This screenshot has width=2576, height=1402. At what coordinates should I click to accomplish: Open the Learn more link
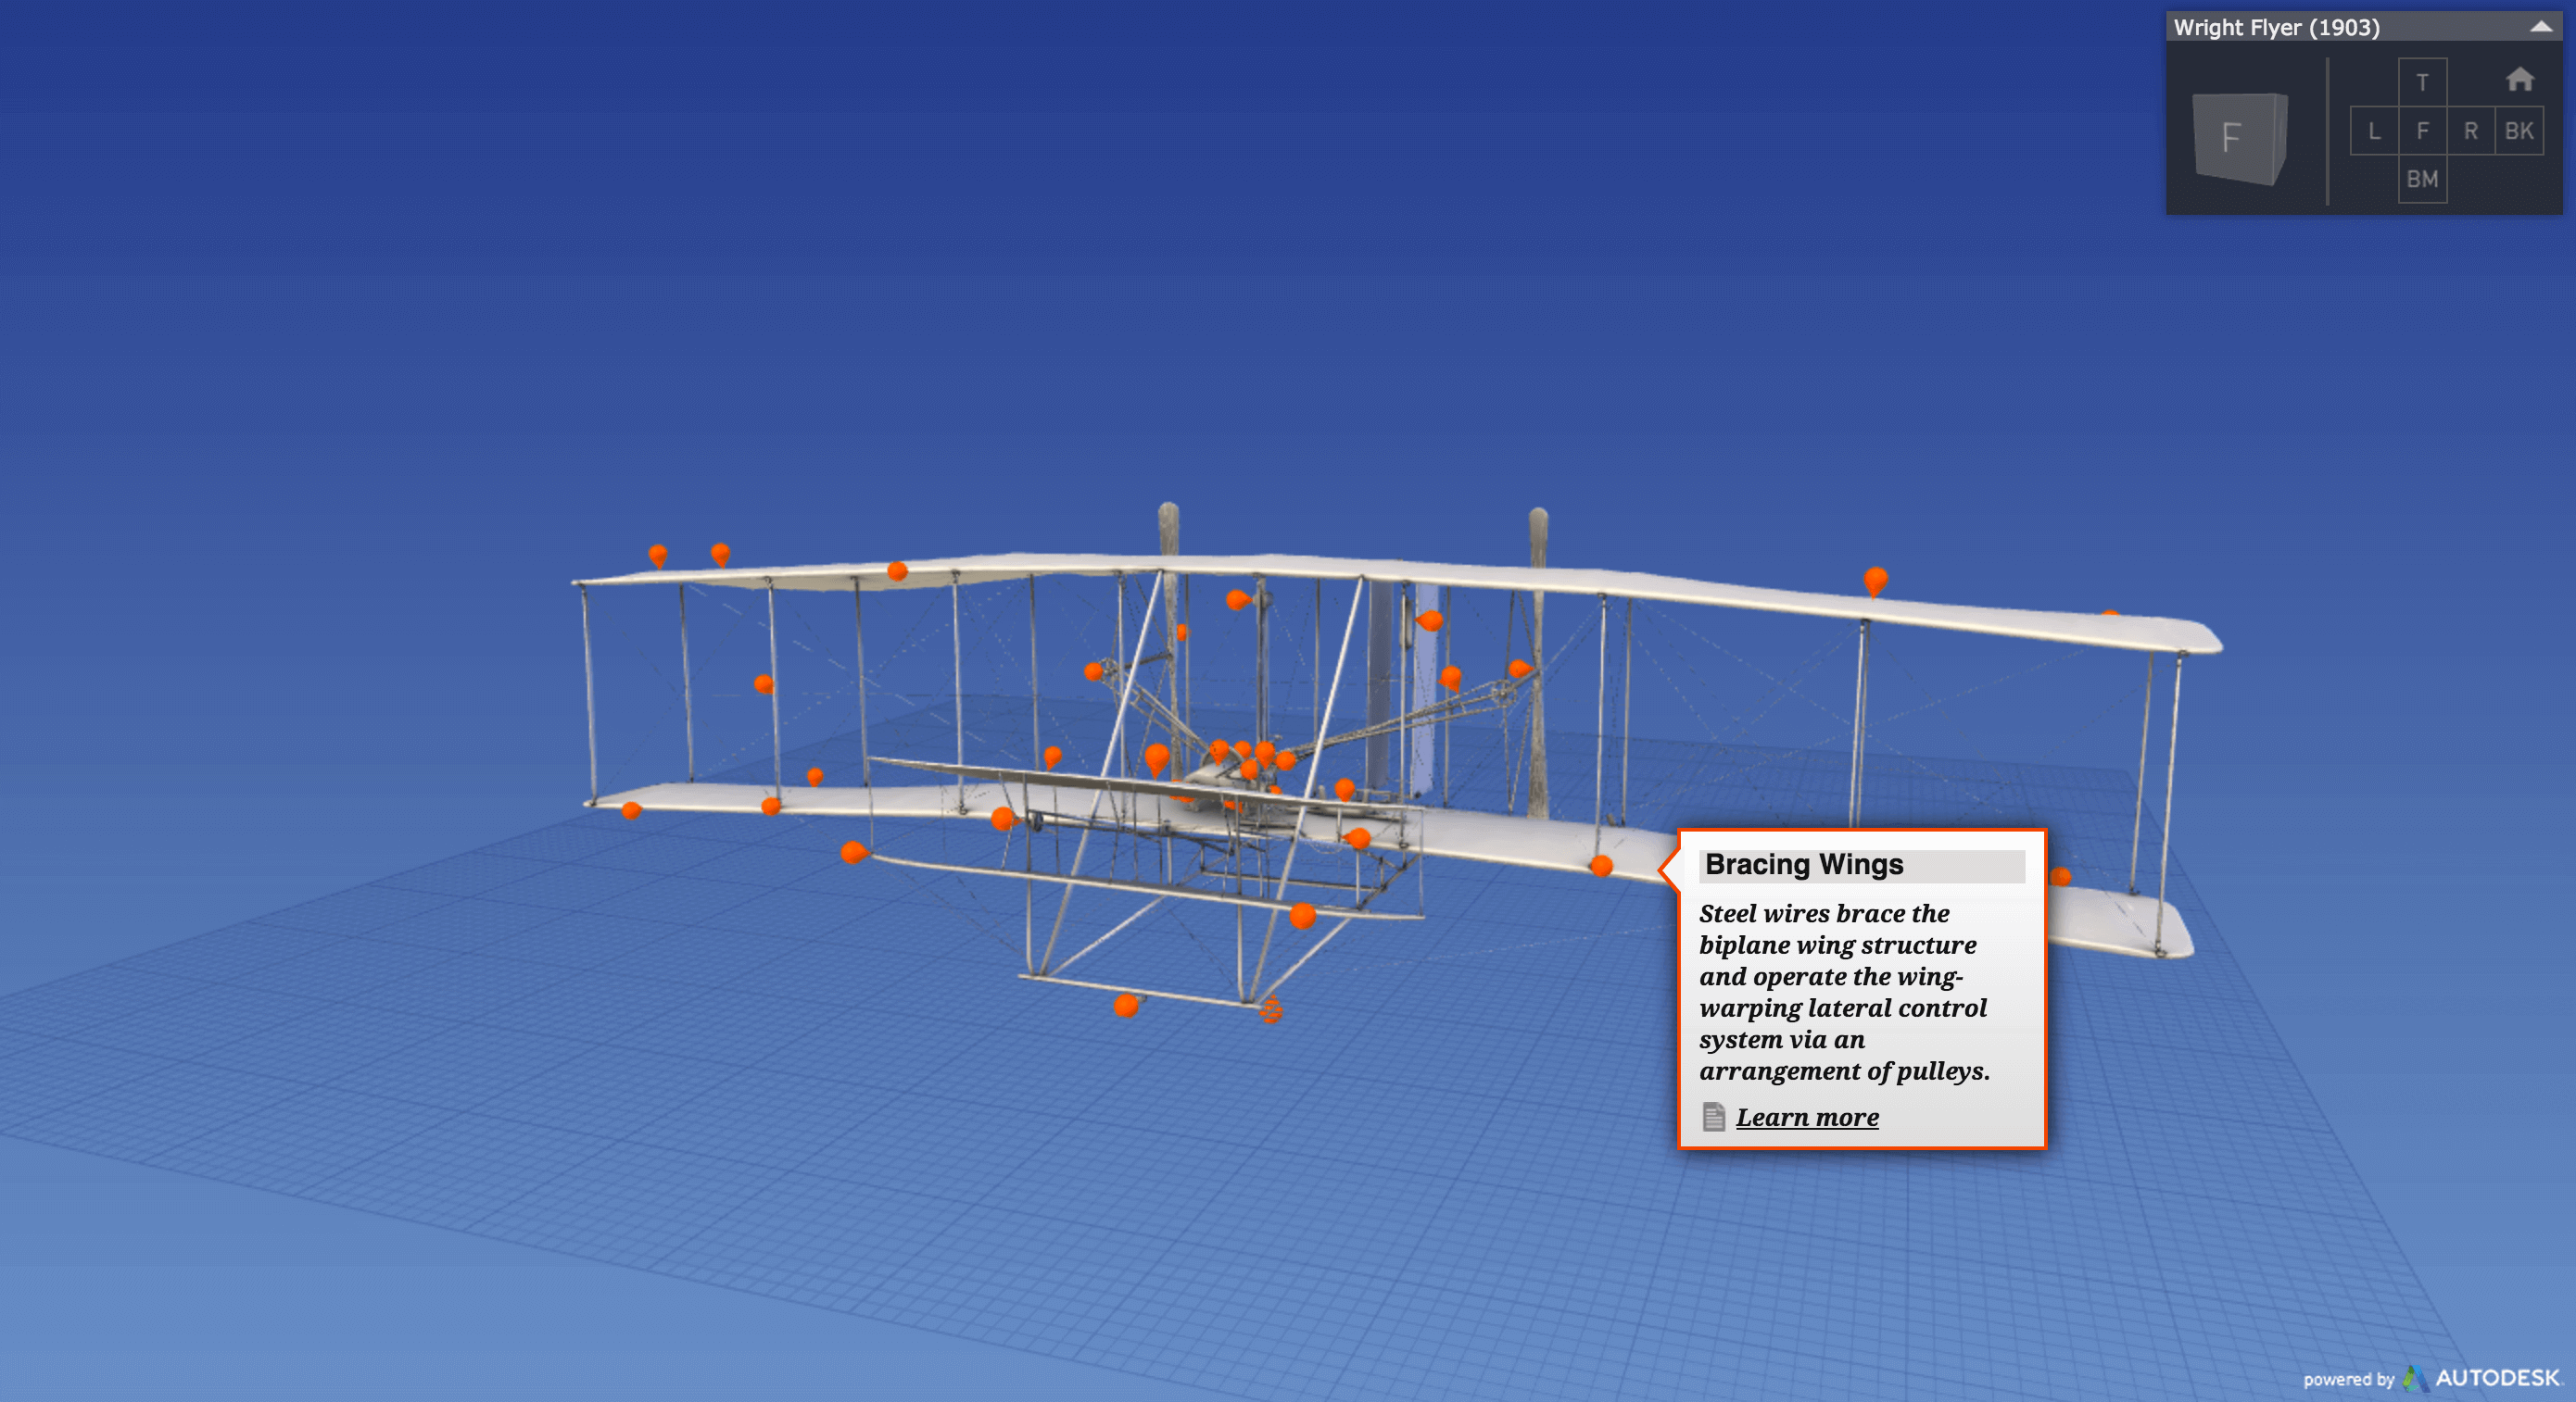(x=1806, y=1117)
